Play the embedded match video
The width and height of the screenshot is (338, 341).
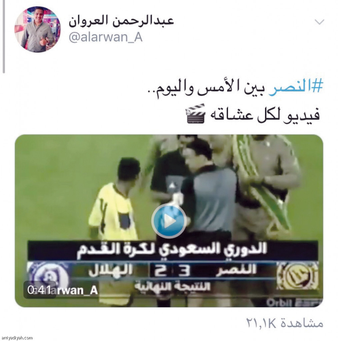coord(169,221)
